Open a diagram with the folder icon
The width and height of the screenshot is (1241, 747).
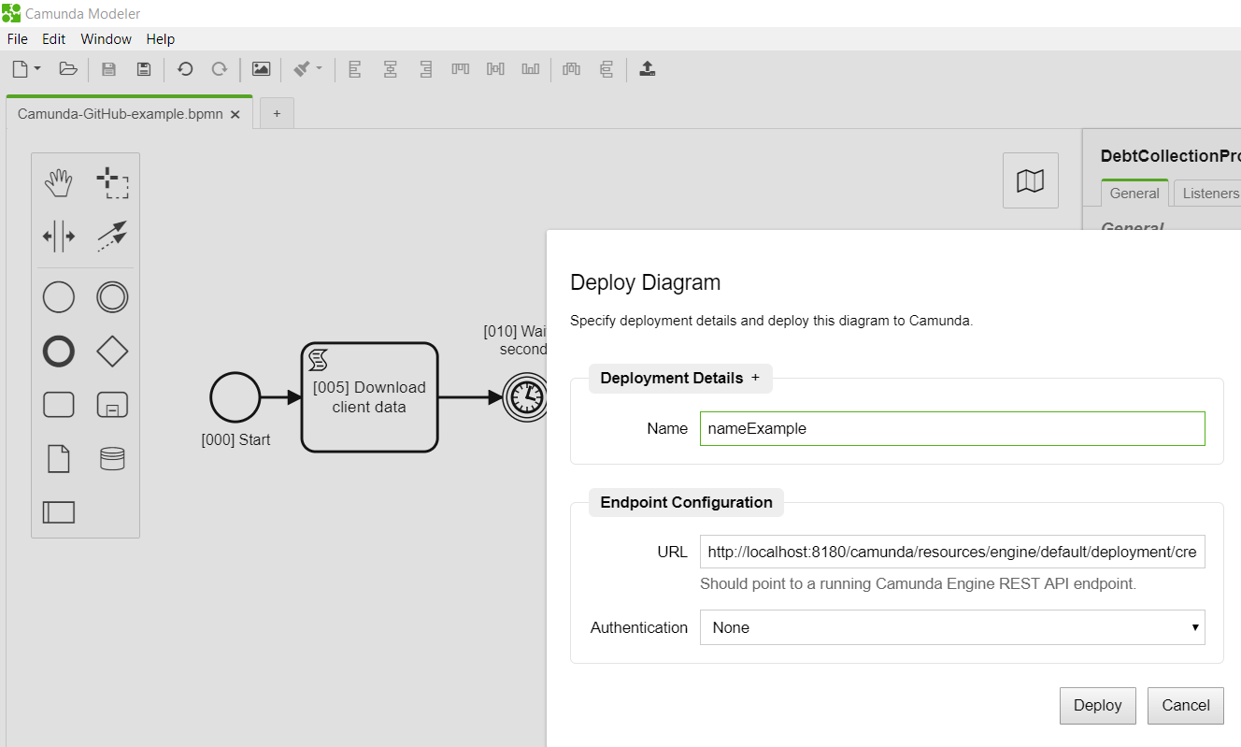coord(67,68)
